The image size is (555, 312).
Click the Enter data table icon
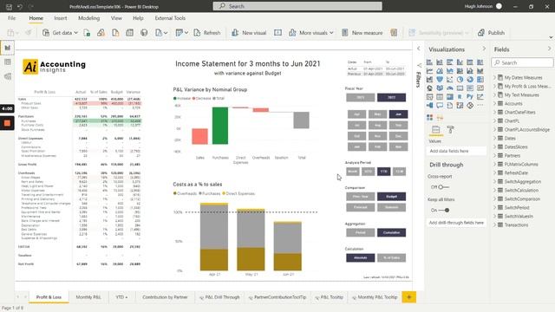point(129,33)
